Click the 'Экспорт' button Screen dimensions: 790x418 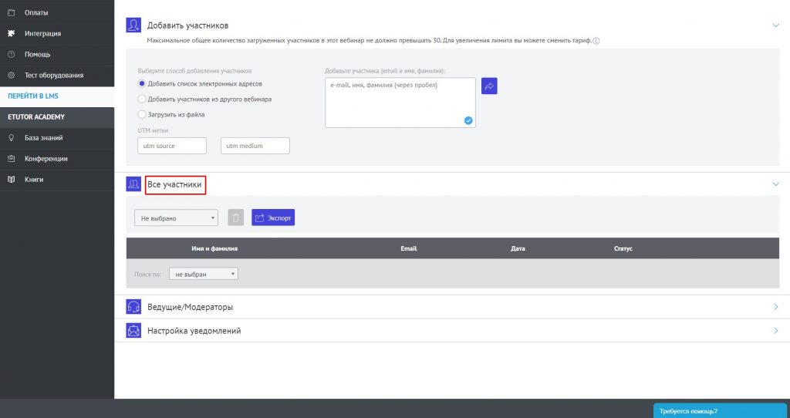coord(273,218)
